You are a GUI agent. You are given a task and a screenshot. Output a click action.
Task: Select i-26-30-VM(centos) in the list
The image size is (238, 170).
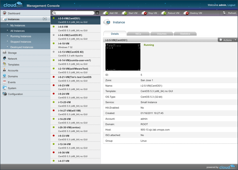tap(75, 129)
